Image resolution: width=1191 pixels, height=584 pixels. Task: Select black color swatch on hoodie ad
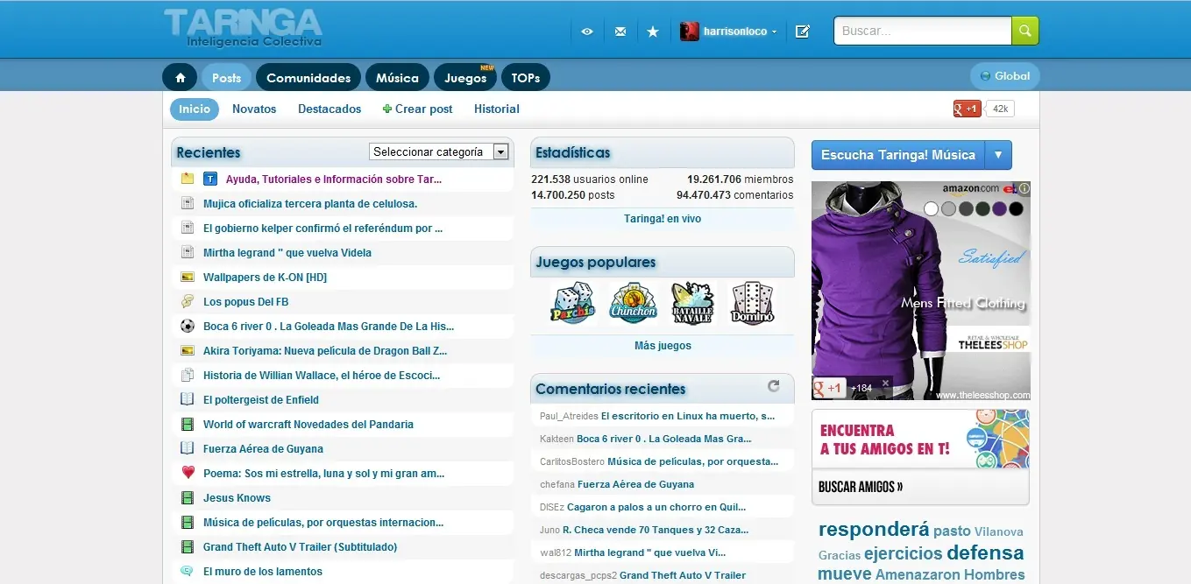point(1016,208)
